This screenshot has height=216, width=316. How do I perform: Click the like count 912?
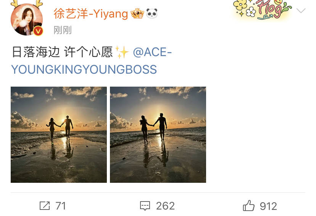pyautogui.click(x=268, y=206)
